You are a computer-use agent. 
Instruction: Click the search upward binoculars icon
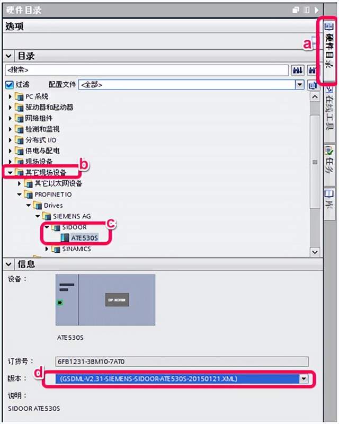coord(311,70)
